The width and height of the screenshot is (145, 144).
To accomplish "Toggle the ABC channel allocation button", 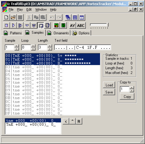I will pos(81,25).
